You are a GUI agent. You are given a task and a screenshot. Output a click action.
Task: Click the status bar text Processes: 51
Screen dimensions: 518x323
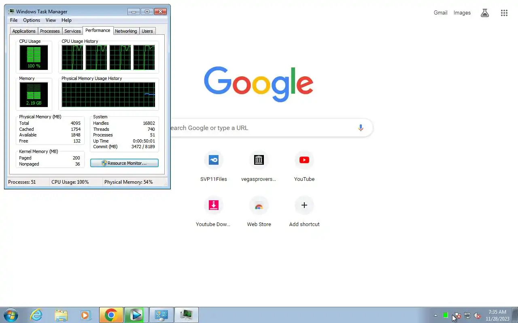(22, 182)
